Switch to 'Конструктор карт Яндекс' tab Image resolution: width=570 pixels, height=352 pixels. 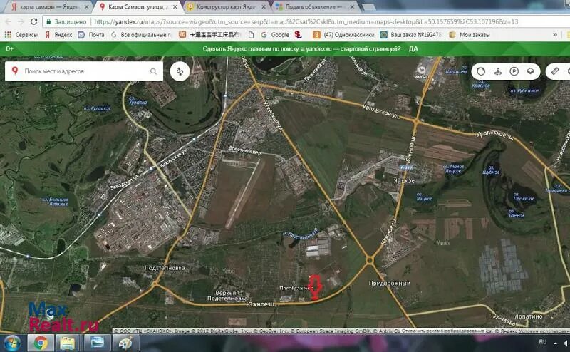coord(226,7)
